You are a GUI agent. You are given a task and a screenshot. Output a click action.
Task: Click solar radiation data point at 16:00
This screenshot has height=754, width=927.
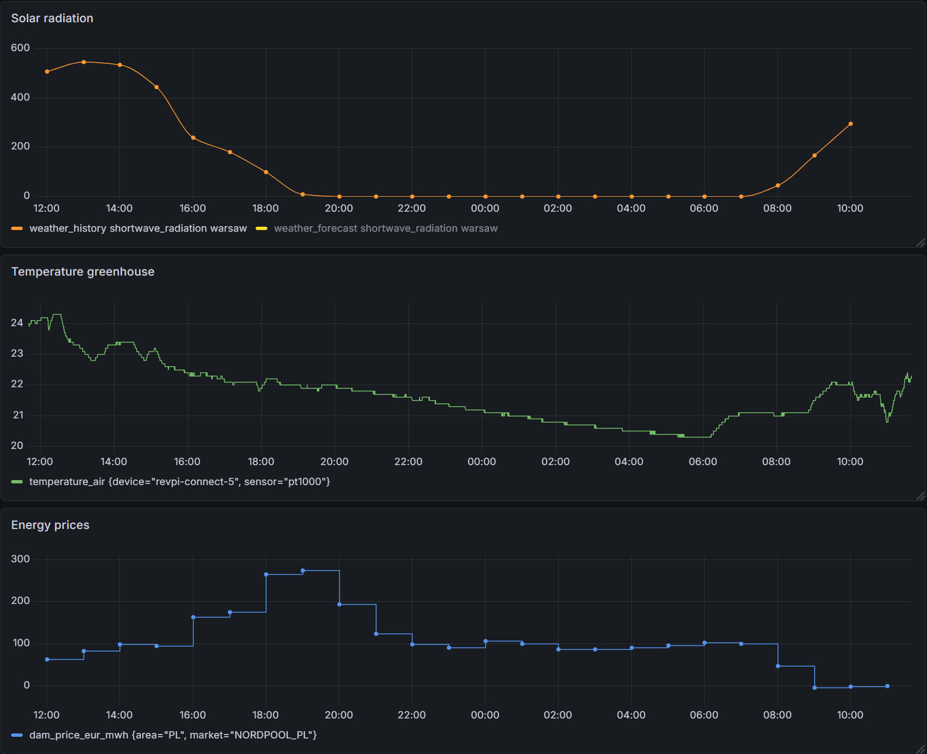tap(193, 138)
